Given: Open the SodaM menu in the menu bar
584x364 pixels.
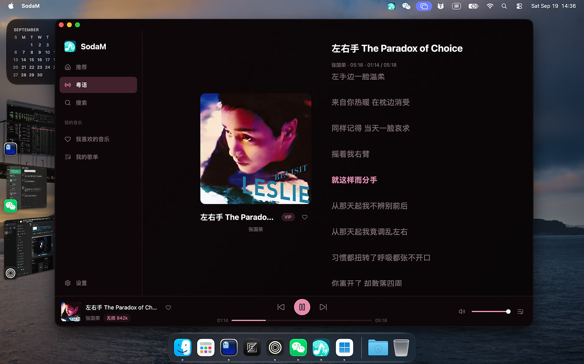Looking at the screenshot, I should coord(30,6).
